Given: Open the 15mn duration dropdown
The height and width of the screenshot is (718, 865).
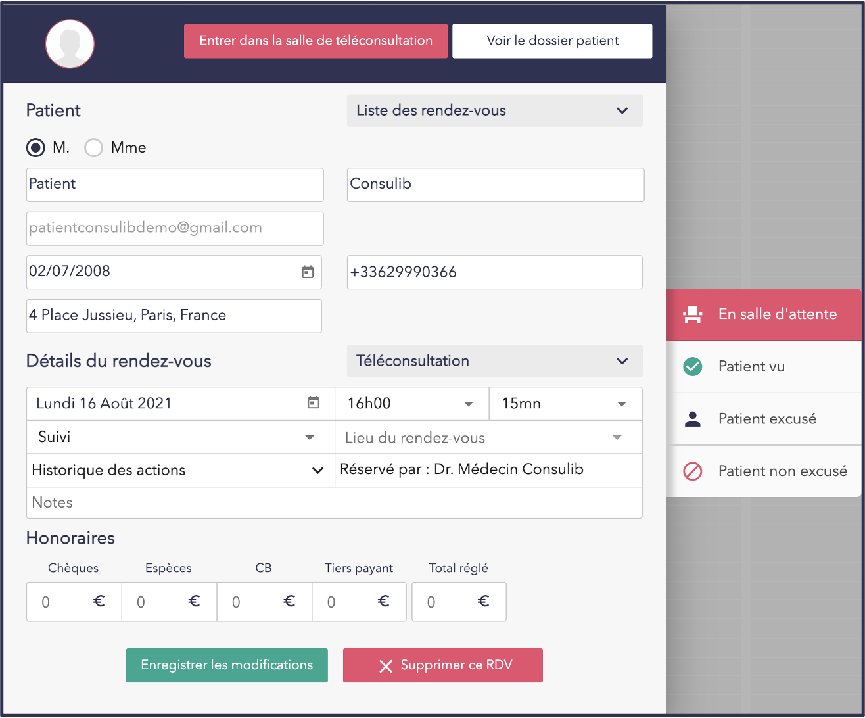Looking at the screenshot, I should pyautogui.click(x=565, y=404).
